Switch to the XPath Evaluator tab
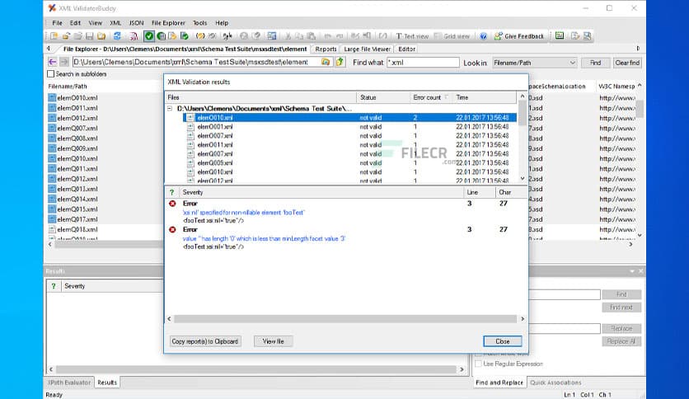The height and width of the screenshot is (399, 689). pyautogui.click(x=69, y=383)
